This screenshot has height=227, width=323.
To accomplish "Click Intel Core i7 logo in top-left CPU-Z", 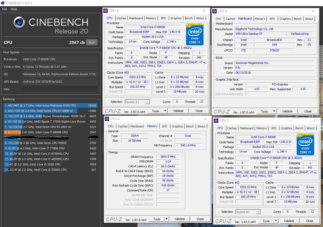I will (195, 34).
